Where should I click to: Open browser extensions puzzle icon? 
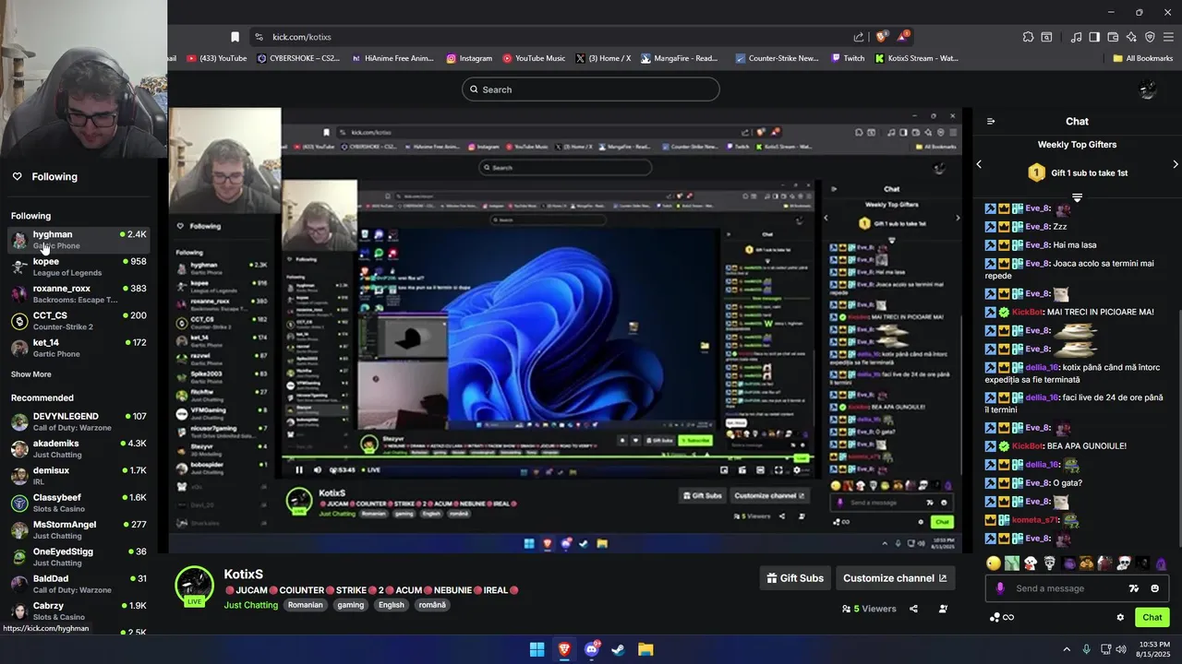pyautogui.click(x=1028, y=37)
